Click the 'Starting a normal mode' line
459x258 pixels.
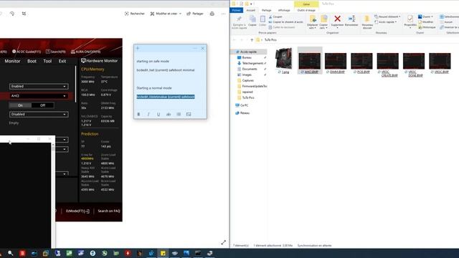click(x=154, y=88)
